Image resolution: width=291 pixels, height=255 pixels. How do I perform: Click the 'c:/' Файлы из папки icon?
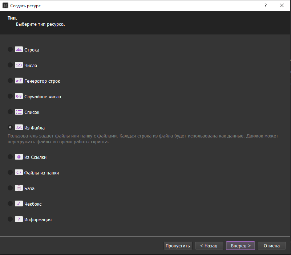point(19,173)
